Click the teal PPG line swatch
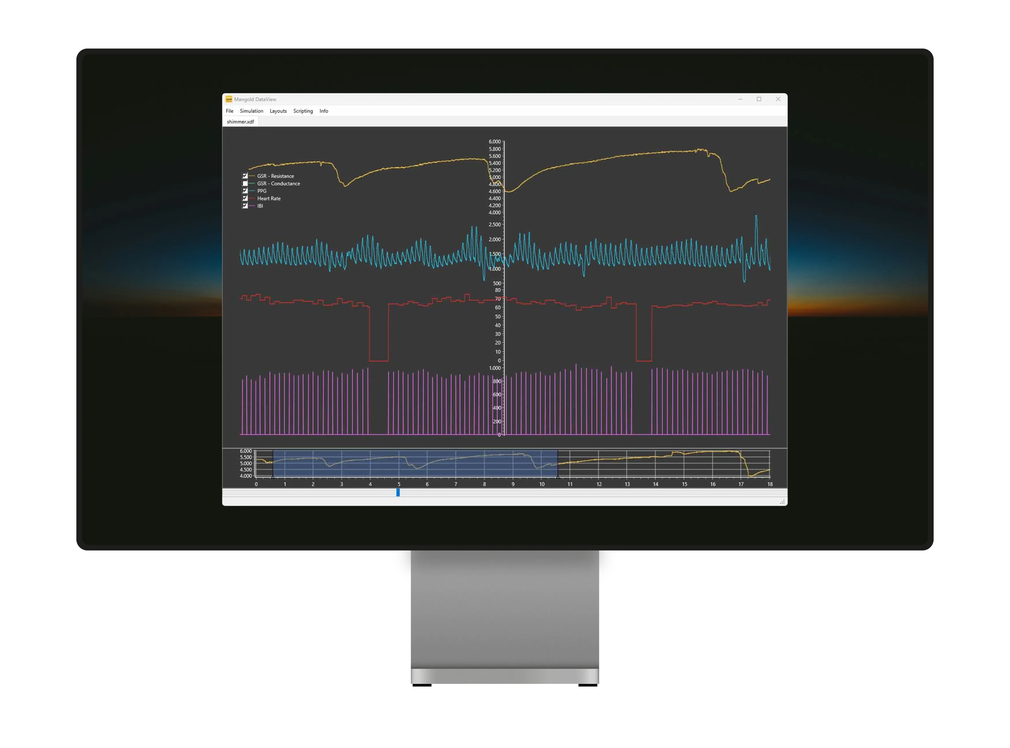 pyautogui.click(x=252, y=191)
